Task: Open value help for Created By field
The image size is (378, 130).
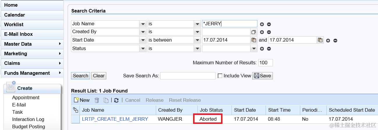Action: pos(254,32)
